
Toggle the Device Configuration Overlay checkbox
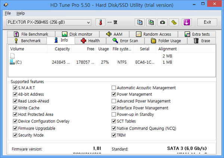[15, 121]
